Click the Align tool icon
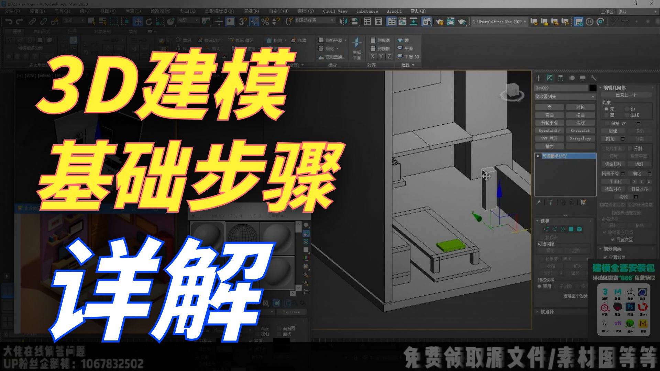 [x=354, y=22]
